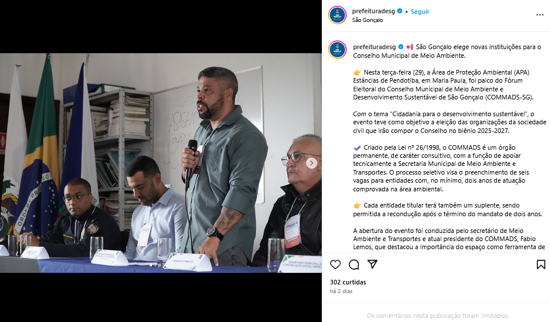The image size is (550, 322).
Task: Share post using paper plane icon
Action: click(x=372, y=264)
